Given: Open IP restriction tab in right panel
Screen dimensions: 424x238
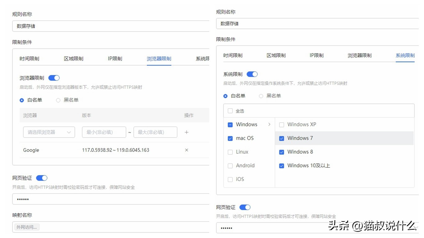Looking at the screenshot, I should (x=317, y=55).
